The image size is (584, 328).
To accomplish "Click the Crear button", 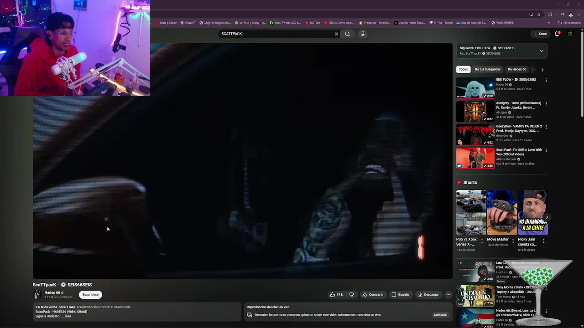I will 539,34.
